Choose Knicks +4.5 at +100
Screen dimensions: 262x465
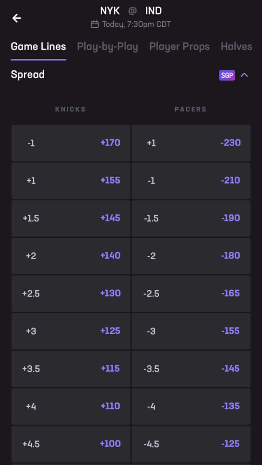click(x=71, y=444)
